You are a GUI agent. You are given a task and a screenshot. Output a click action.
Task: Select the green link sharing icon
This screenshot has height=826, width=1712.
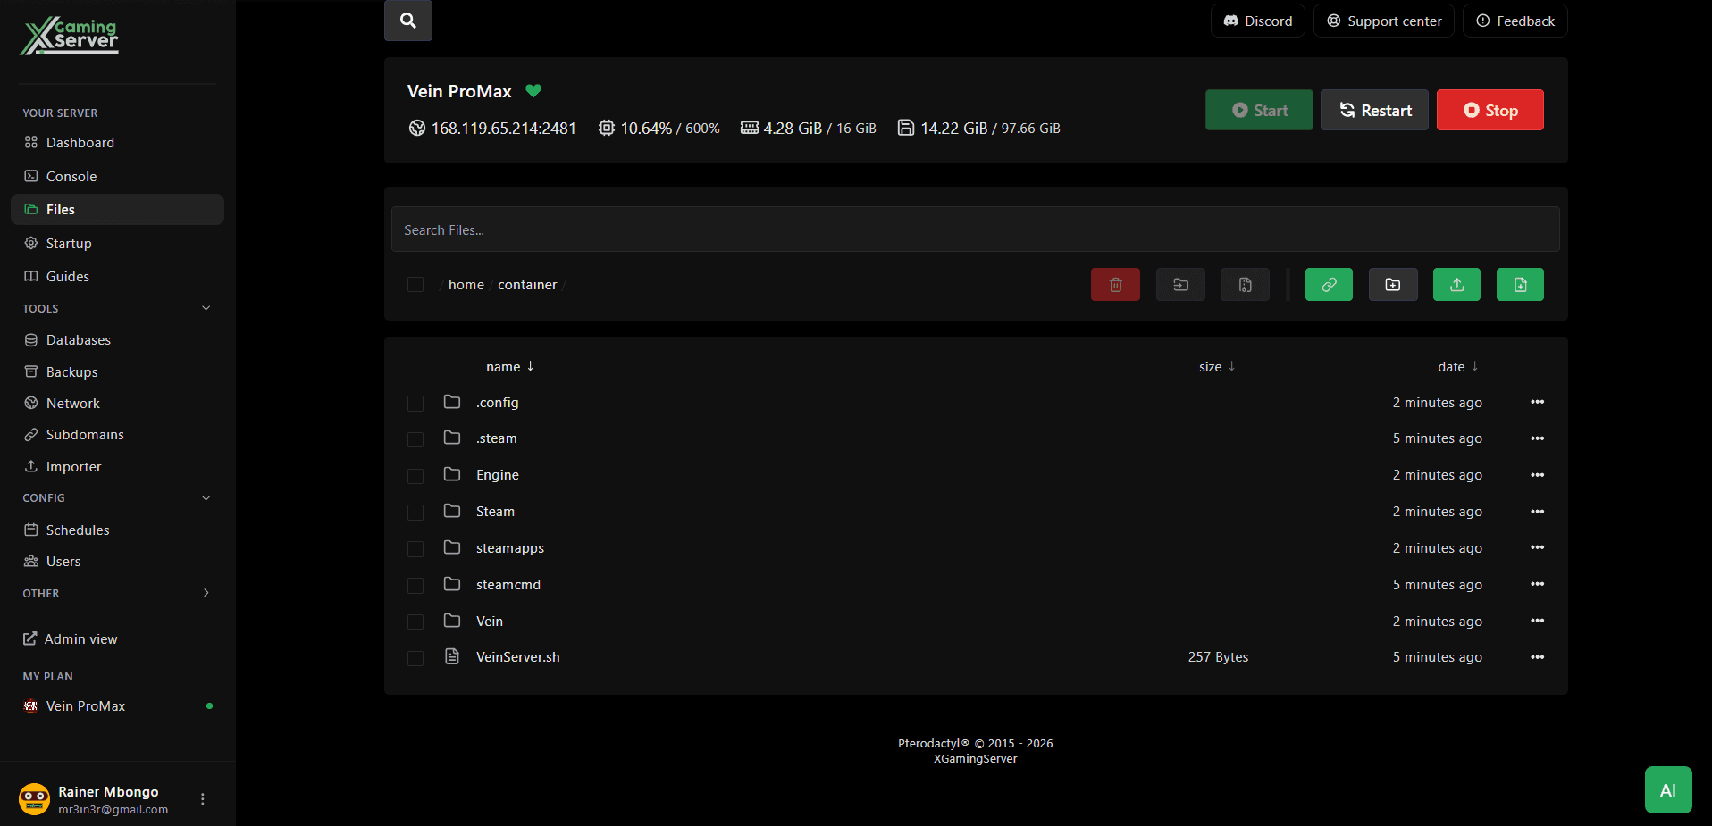[1329, 284]
